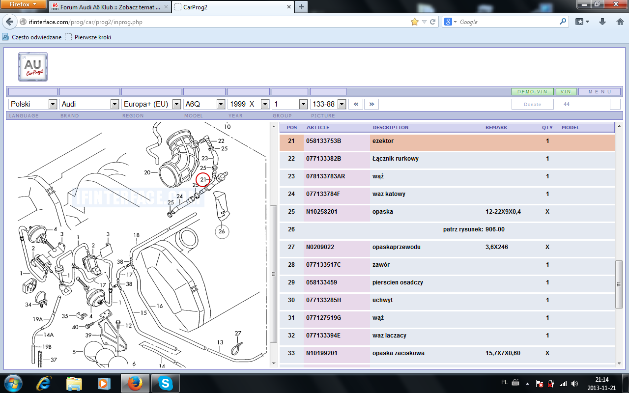The height and width of the screenshot is (393, 629).
Task: Open Brand dropdown showing Audi
Action: coord(89,104)
